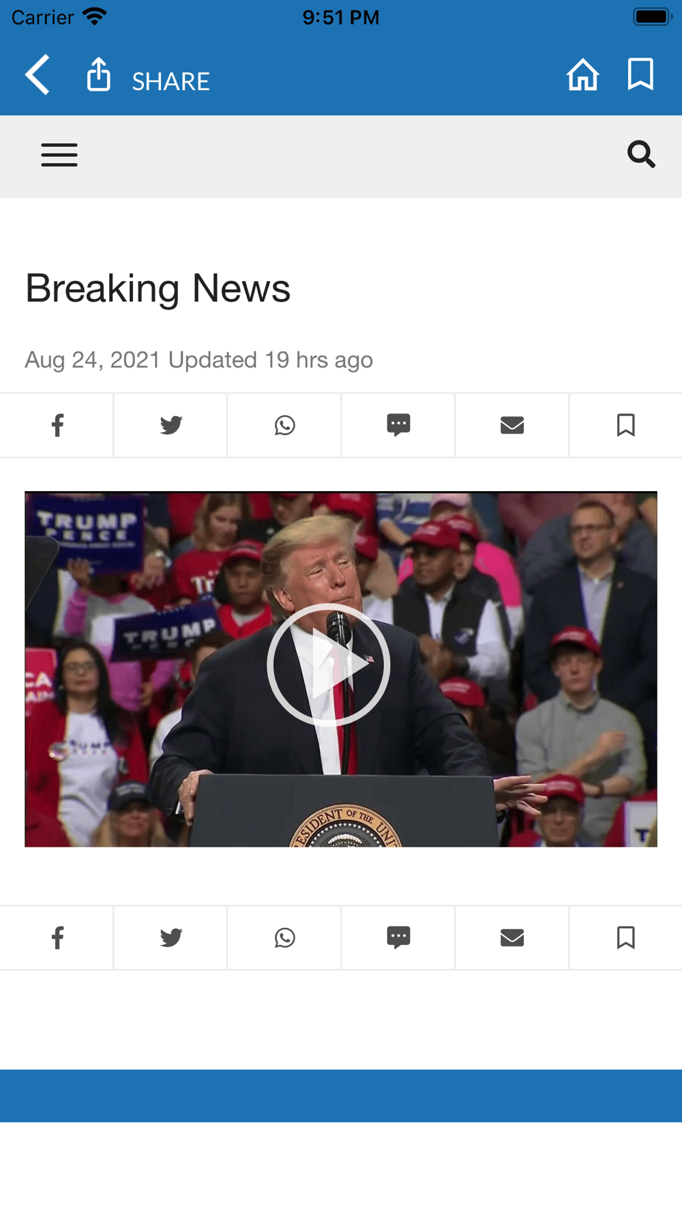Save article using lower row bookmark icon
Image resolution: width=682 pixels, height=1213 pixels.
pyautogui.click(x=626, y=937)
